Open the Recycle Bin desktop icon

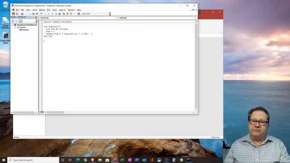[5, 6]
